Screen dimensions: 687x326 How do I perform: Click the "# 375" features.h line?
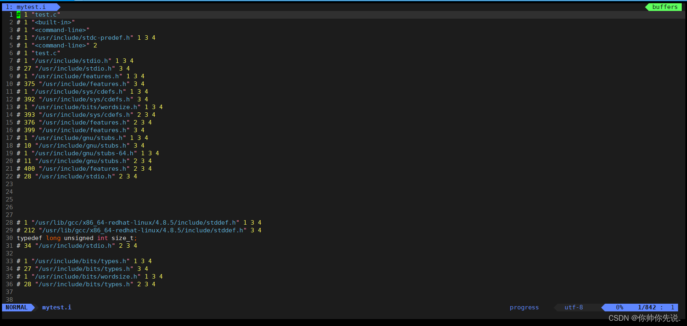[x=81, y=84]
